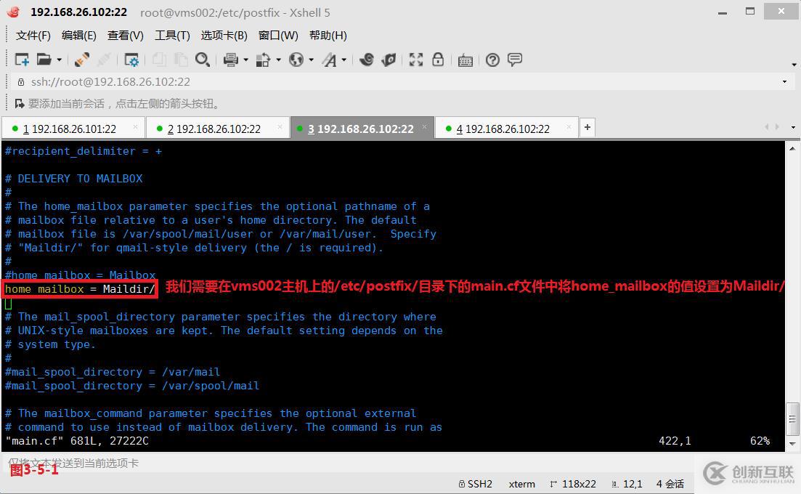Toggle full screen mode icon
The image size is (801, 494).
[416, 60]
